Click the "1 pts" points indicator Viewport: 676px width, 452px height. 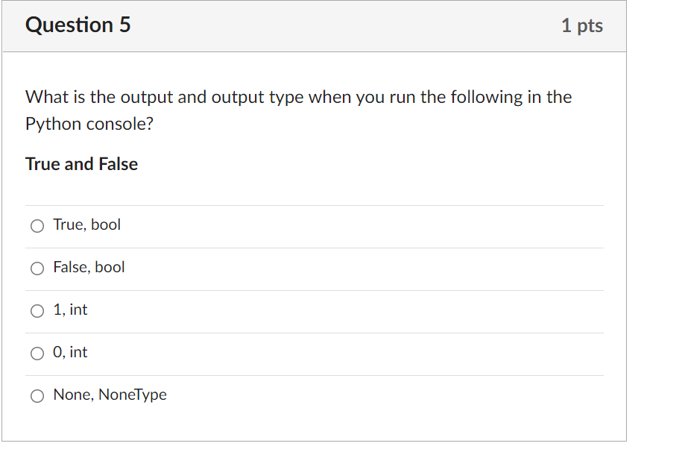(x=581, y=26)
